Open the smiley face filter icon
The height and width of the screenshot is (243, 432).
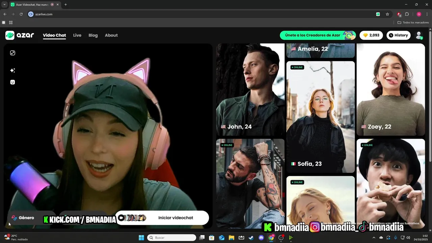point(12,82)
